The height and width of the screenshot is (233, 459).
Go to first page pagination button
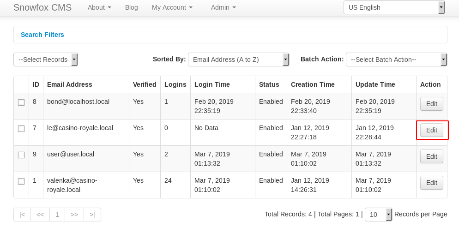(x=22, y=215)
